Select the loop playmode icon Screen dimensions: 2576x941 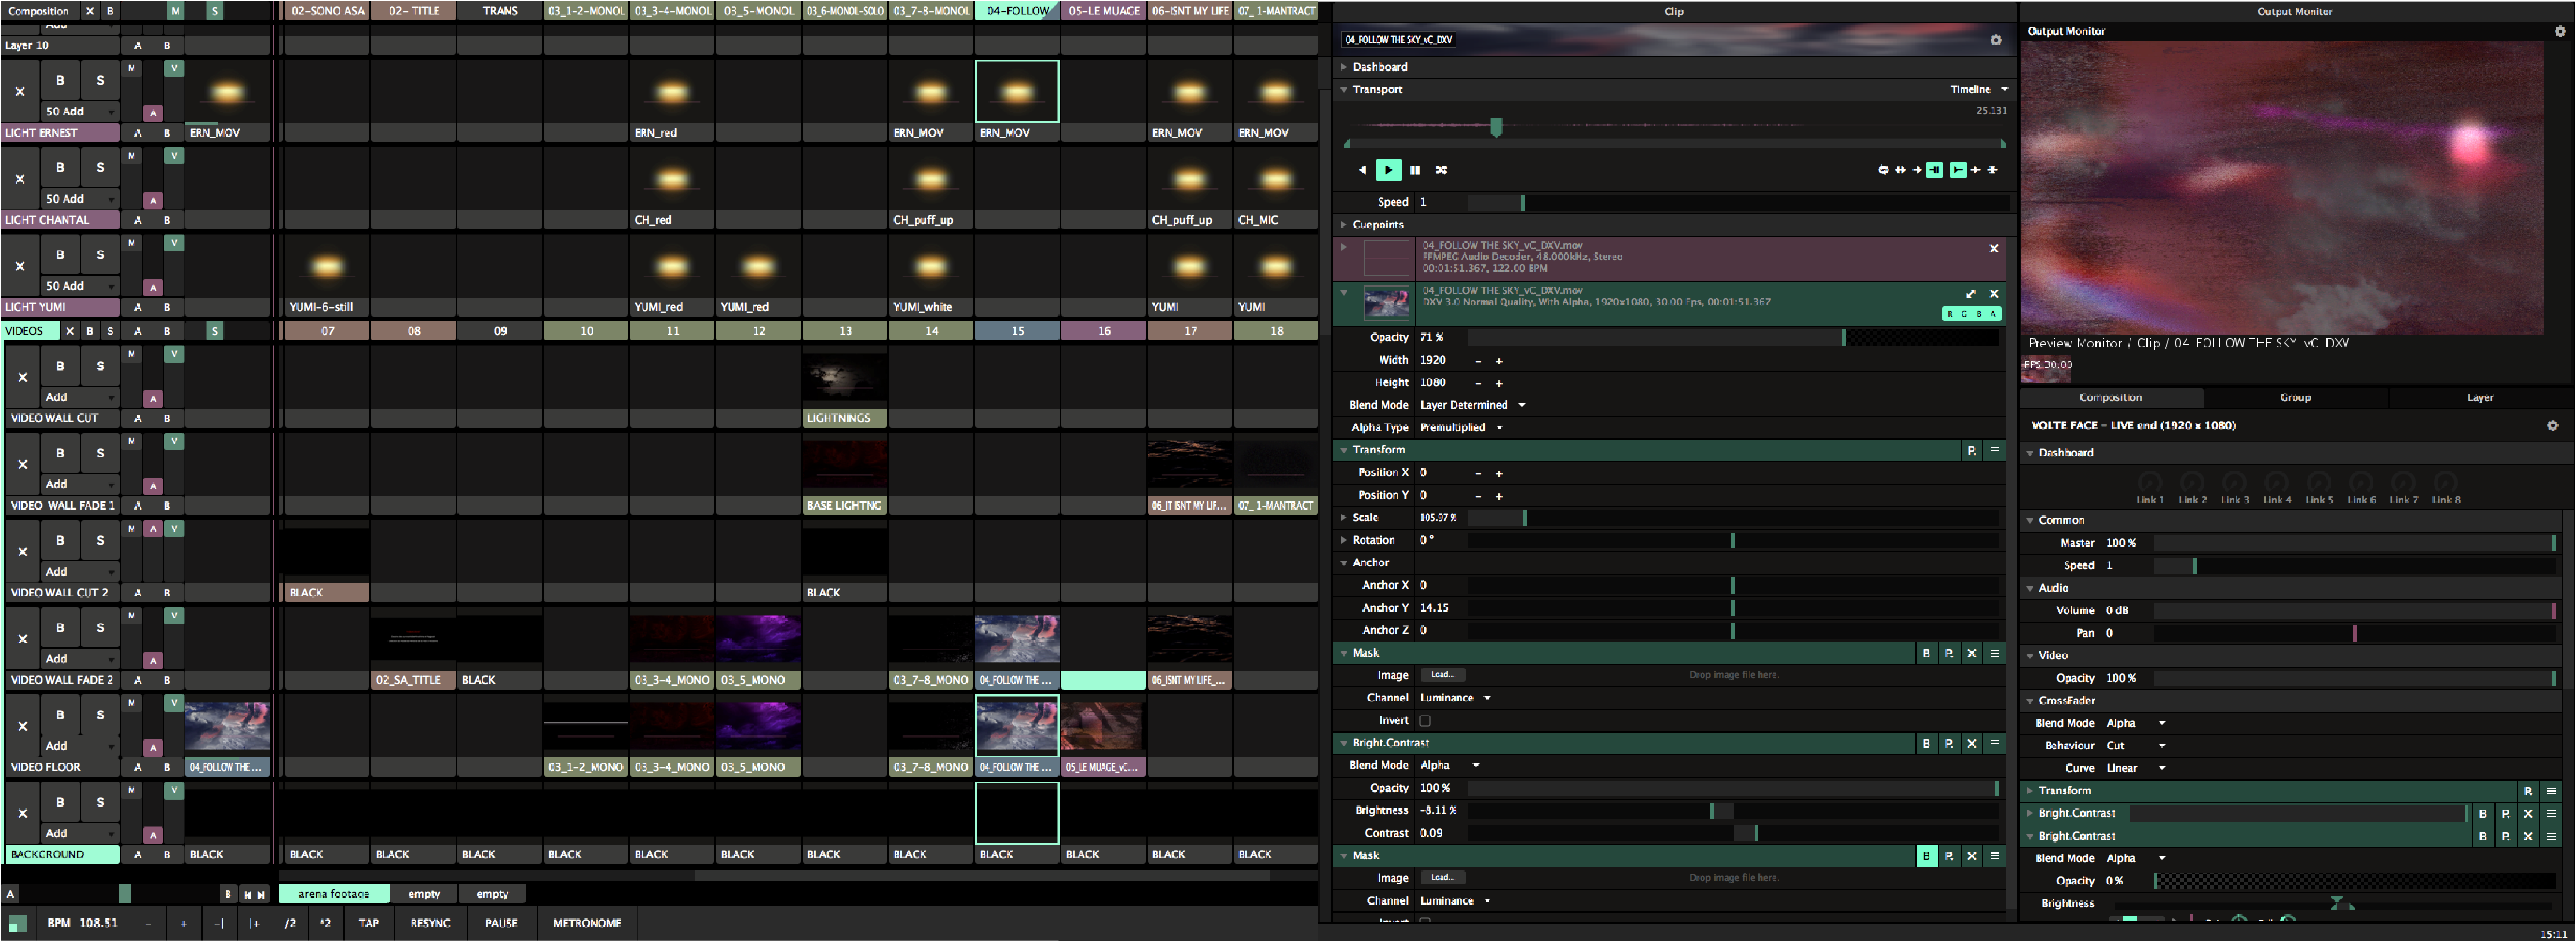tap(1883, 170)
